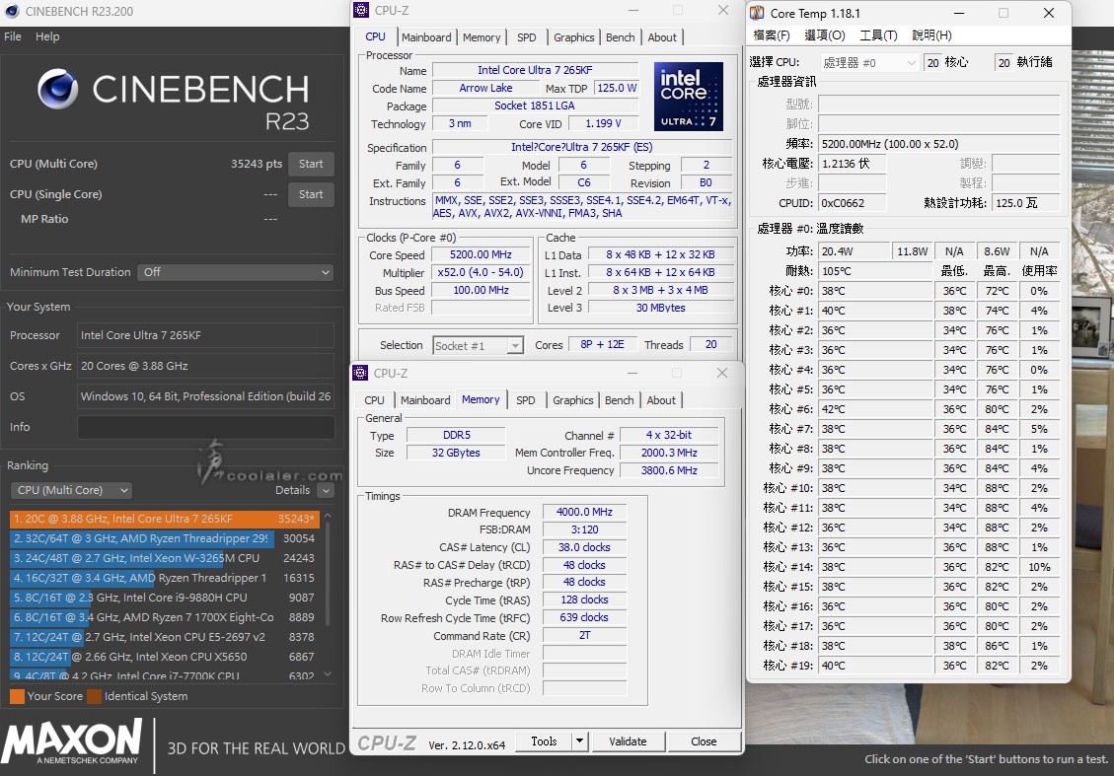
Task: Click the CPU-Z icon in the lower Memory window title bar
Action: point(361,373)
